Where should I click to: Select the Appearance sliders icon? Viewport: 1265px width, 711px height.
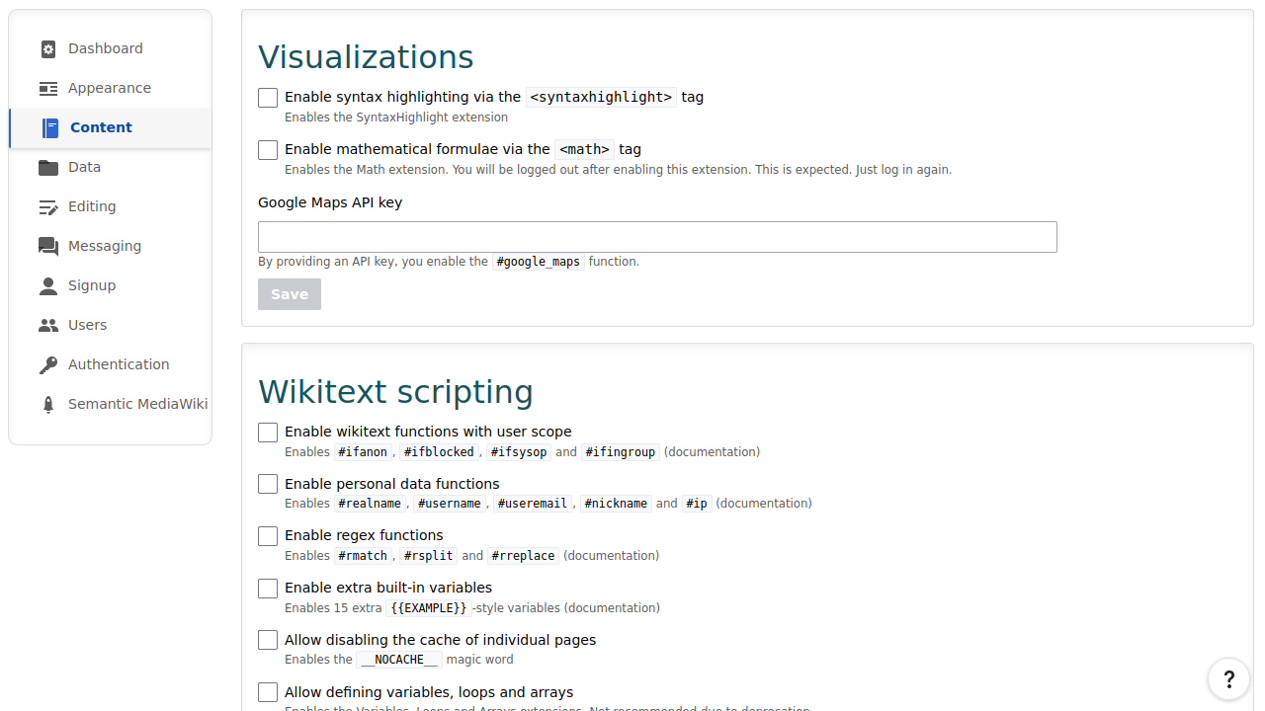point(47,88)
